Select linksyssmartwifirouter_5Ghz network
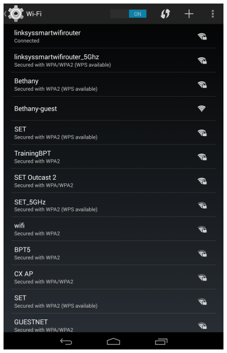Screen dimensions: 227x353 click(113, 60)
